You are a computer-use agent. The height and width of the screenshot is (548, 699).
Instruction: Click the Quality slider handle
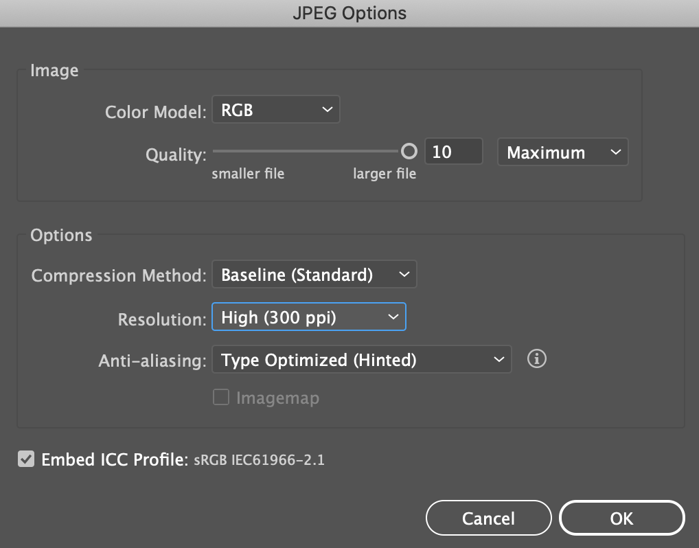[409, 151]
